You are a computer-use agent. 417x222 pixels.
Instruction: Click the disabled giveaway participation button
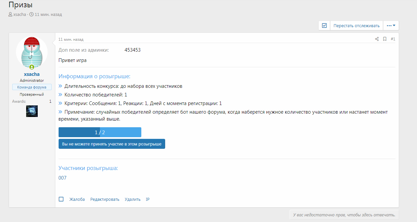click(112, 144)
